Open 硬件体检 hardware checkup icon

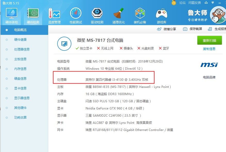pos(12,16)
